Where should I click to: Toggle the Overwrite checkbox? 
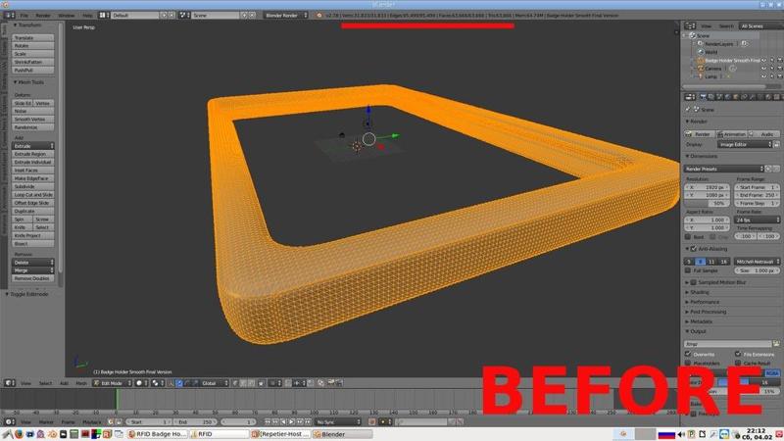(688, 354)
